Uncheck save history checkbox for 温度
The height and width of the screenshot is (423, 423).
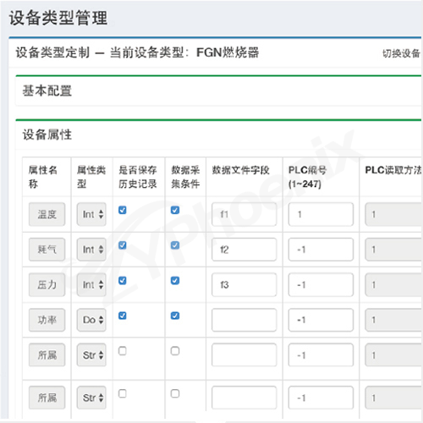[123, 210]
